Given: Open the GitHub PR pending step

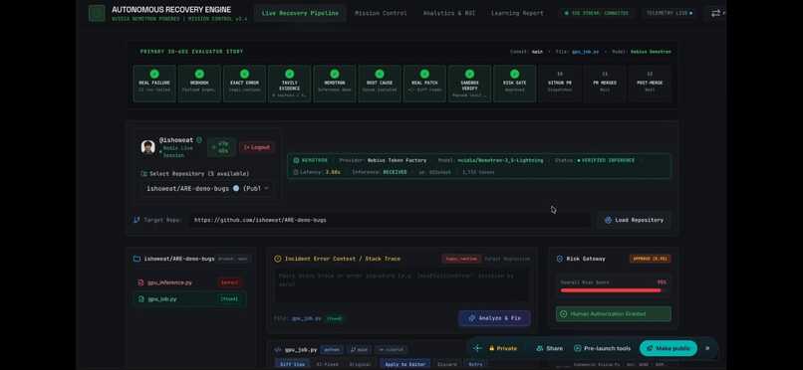Looking at the screenshot, I should (560, 84).
